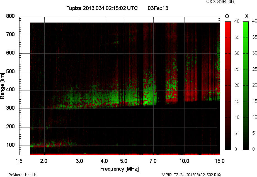Click the 'Range [km]' y-axis label
The width and height of the screenshot is (257, 177).
pos(3,85)
